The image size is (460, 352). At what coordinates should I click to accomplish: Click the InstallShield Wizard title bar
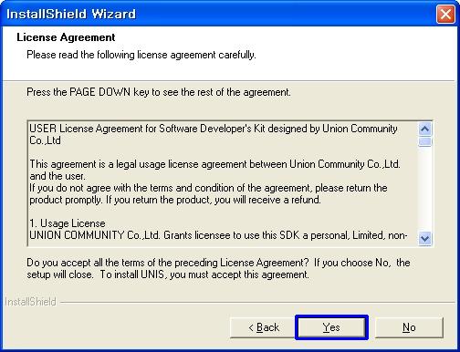(213, 14)
